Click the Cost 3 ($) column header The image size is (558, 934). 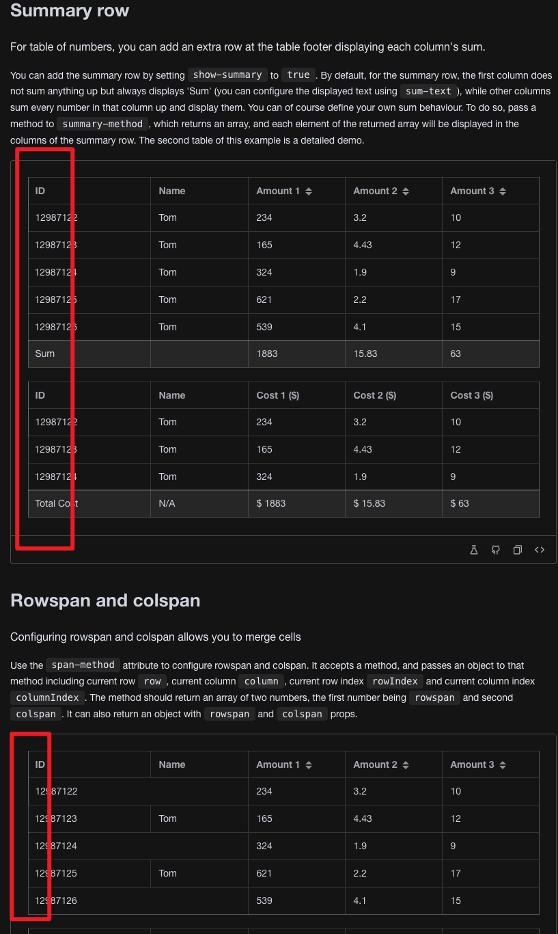[x=490, y=395]
